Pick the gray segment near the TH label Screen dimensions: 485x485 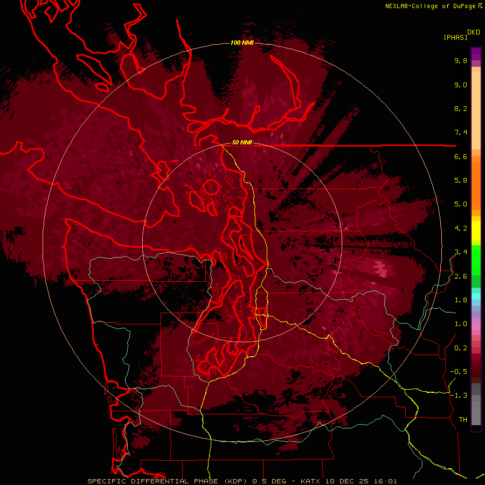476,413
